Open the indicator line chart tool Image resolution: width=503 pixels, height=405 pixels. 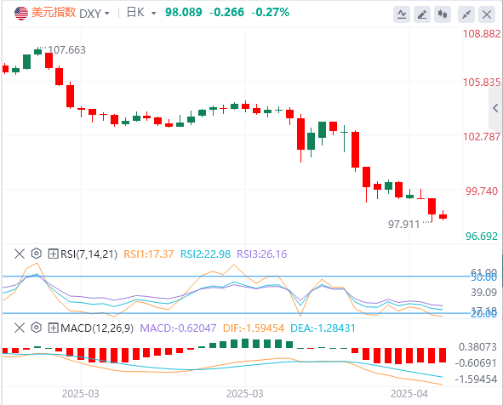pyautogui.click(x=402, y=14)
